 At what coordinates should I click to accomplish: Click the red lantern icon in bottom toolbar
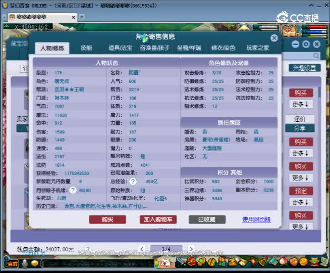(253, 262)
